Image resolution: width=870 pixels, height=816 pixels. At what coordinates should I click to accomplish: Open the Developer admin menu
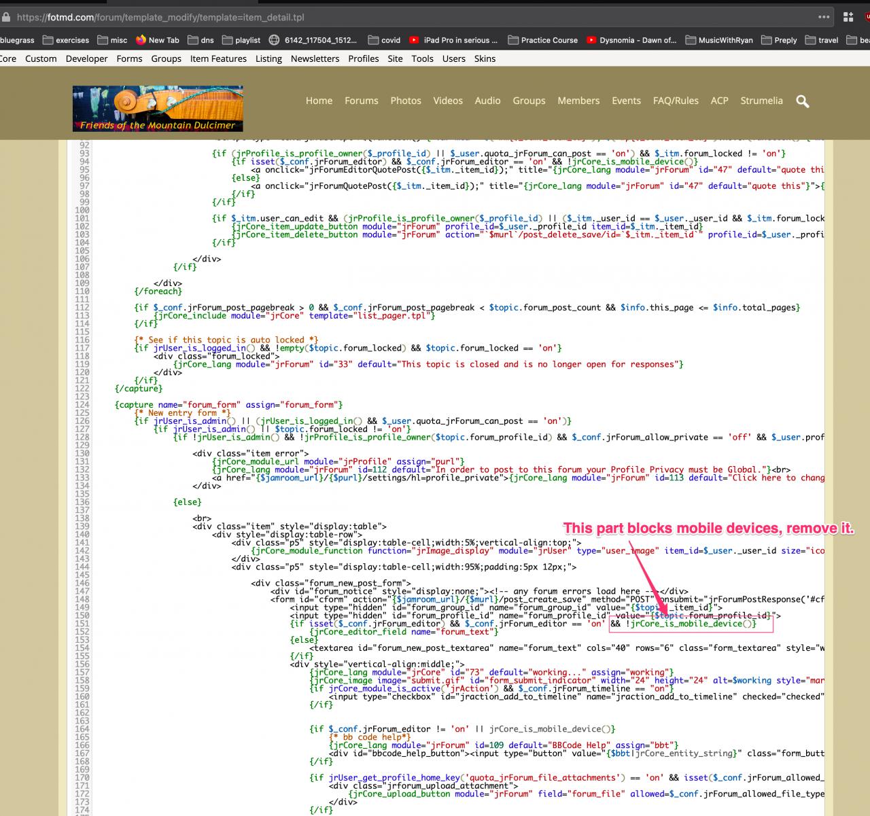(x=86, y=58)
